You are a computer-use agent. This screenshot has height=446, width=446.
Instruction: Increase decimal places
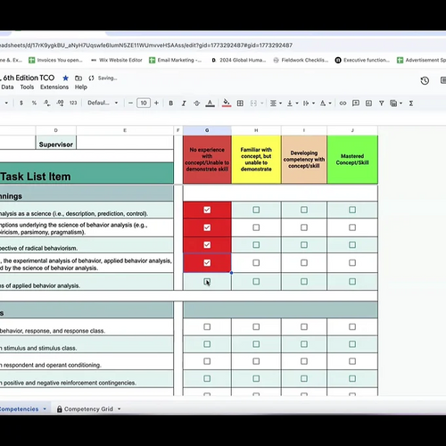(60, 103)
